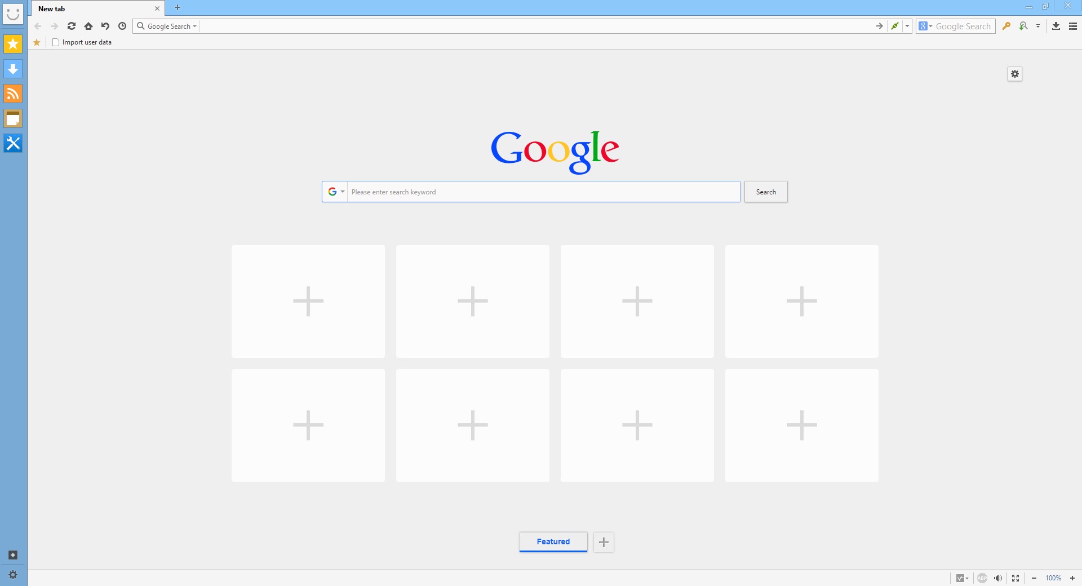Open the RSS feed reader sidebar panel
Image resolution: width=1082 pixels, height=586 pixels.
click(x=13, y=94)
